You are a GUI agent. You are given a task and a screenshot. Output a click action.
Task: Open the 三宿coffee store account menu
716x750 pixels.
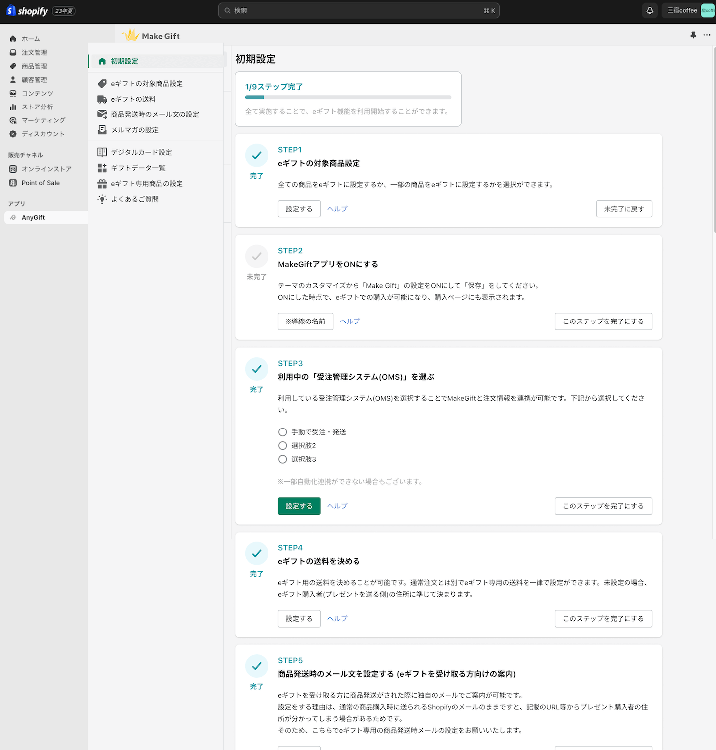coord(688,10)
